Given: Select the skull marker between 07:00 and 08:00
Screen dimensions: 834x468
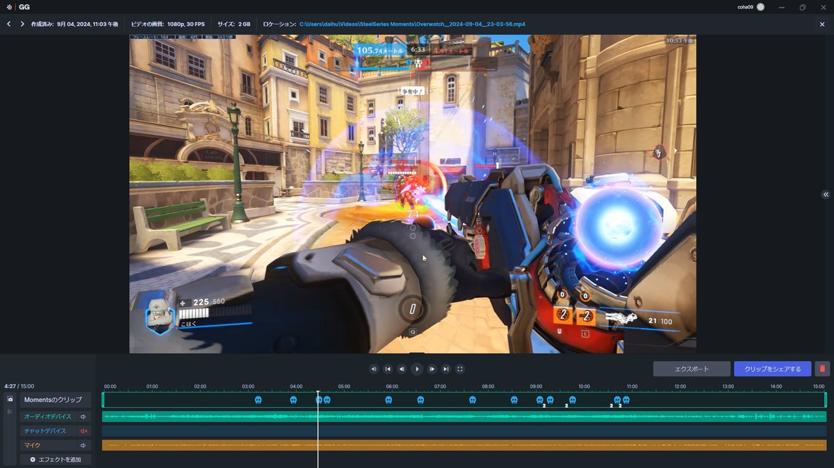Looking at the screenshot, I should click(473, 399).
